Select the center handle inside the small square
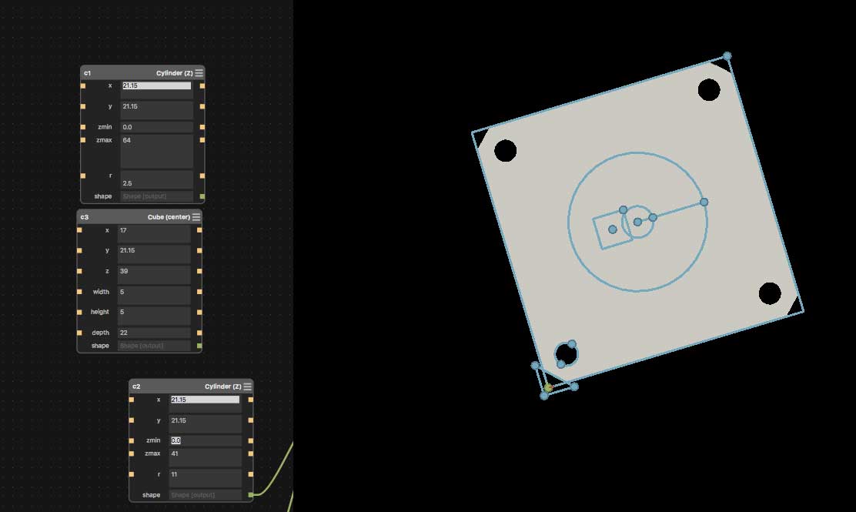Image resolution: width=856 pixels, height=512 pixels. coord(613,229)
